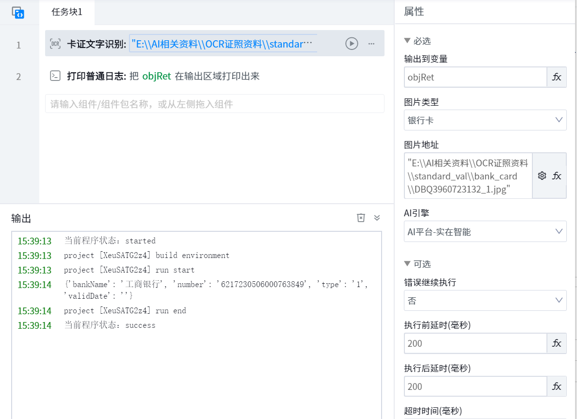The height and width of the screenshot is (419, 577).
Task: Run the card OCR step with play button
Action: point(352,44)
